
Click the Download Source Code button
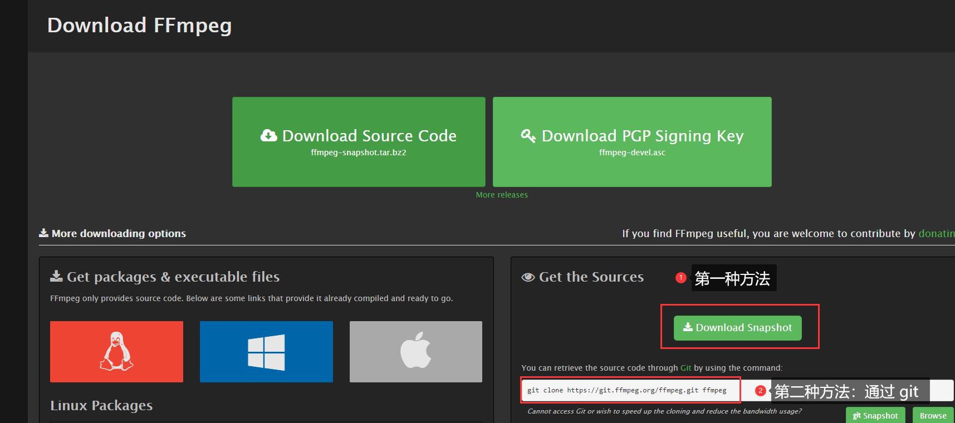pos(359,142)
